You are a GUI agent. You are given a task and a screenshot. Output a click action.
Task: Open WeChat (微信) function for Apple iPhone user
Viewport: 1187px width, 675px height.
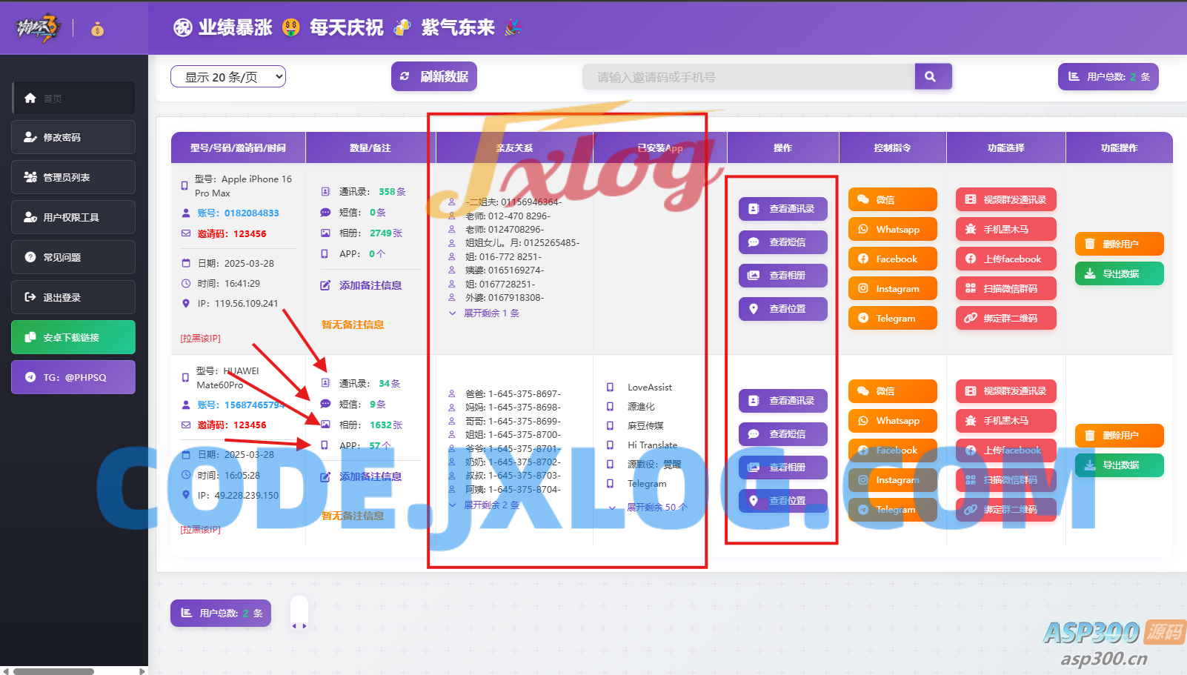892,199
